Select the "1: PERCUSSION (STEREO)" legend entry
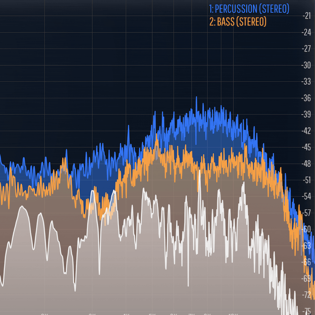The image size is (315, 315). tap(249, 9)
